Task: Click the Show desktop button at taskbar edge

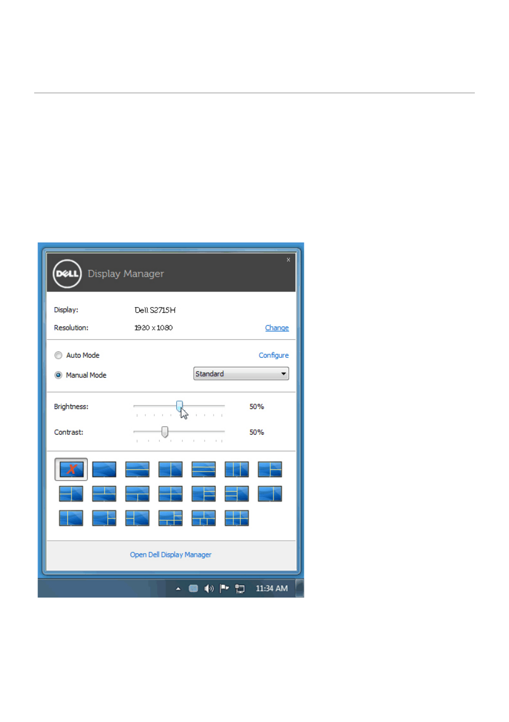Action: tap(300, 588)
